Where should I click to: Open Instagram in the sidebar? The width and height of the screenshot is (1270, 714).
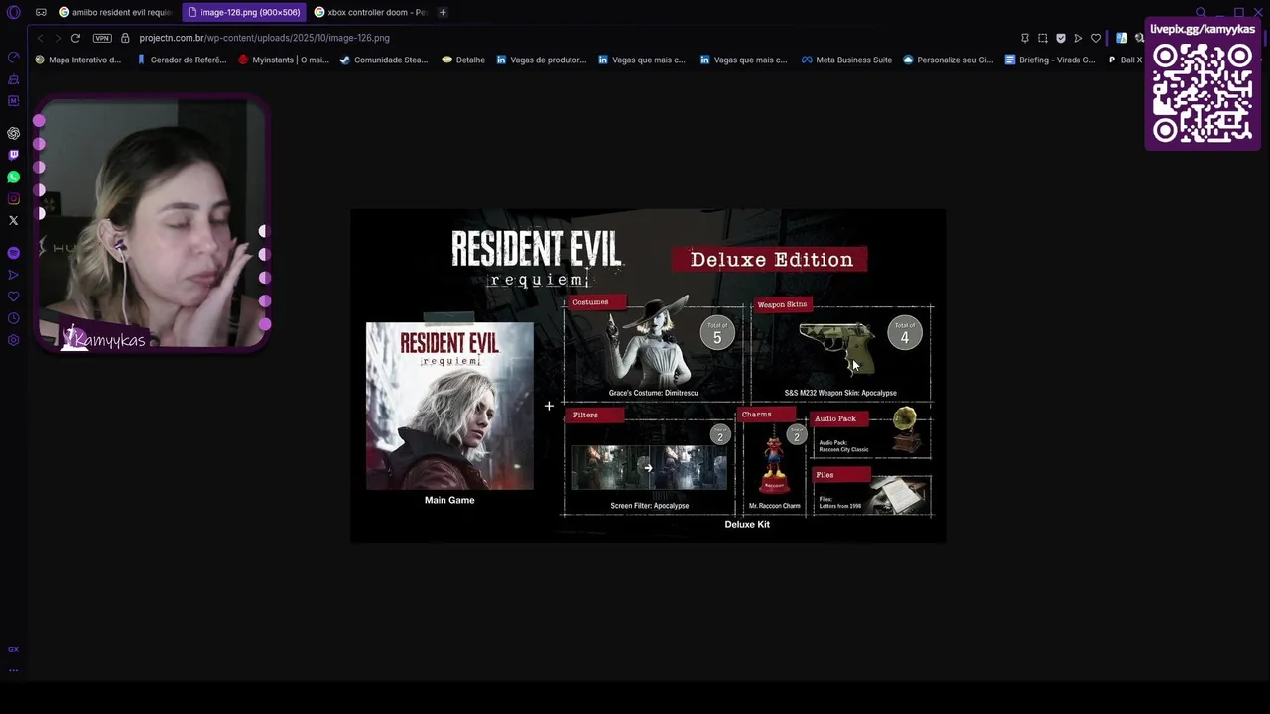13,198
